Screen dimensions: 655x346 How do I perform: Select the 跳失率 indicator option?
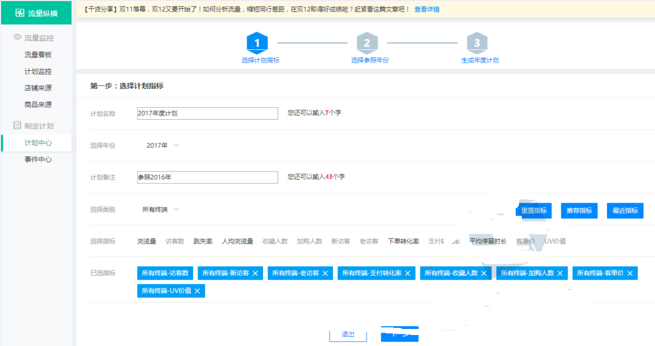click(x=203, y=241)
